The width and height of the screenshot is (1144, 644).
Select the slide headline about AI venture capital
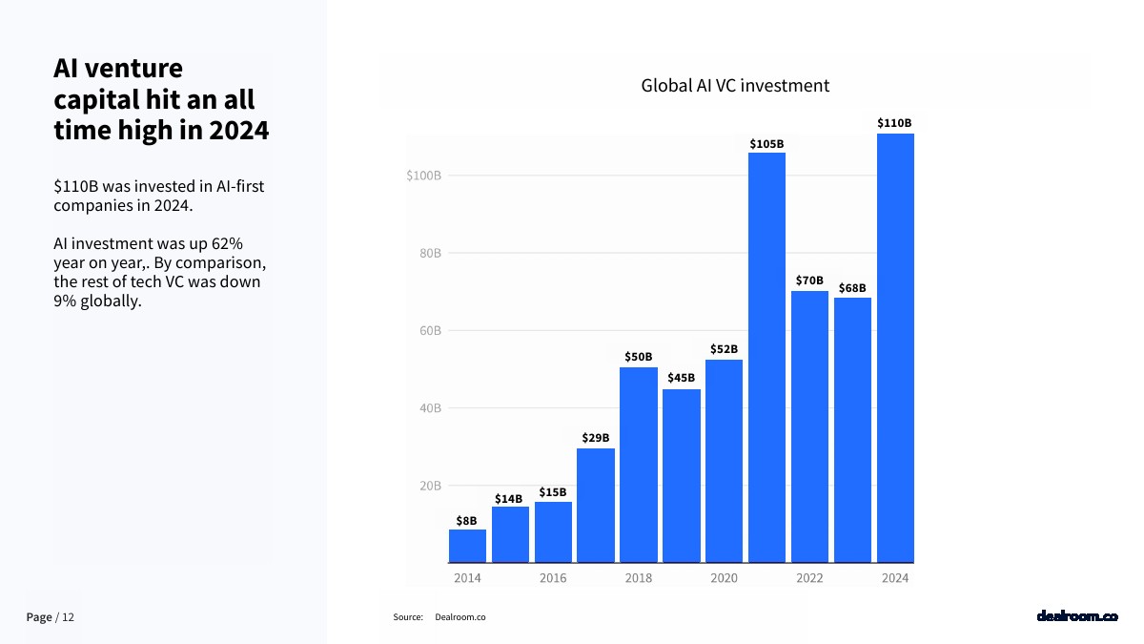pos(160,99)
